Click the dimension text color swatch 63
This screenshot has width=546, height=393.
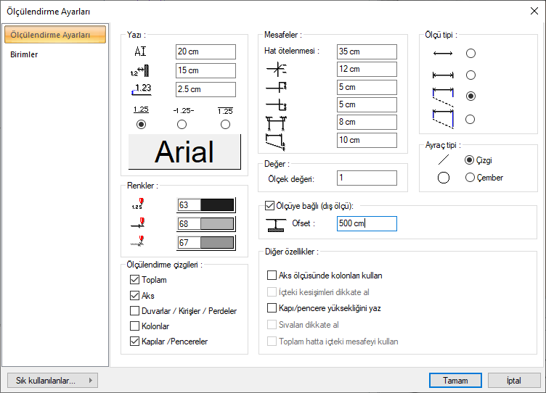206,205
